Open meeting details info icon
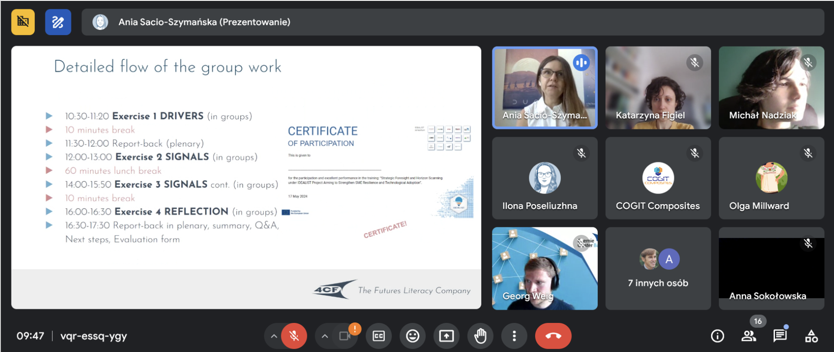 [717, 336]
